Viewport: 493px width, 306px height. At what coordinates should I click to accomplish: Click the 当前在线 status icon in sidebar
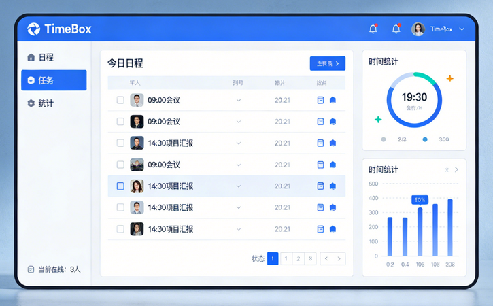(x=31, y=269)
